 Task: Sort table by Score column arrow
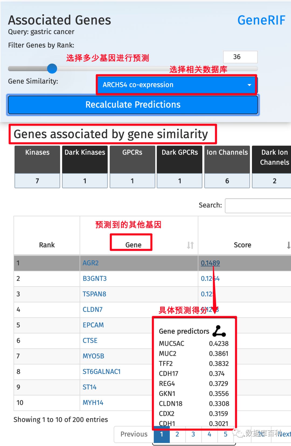tap(288, 245)
